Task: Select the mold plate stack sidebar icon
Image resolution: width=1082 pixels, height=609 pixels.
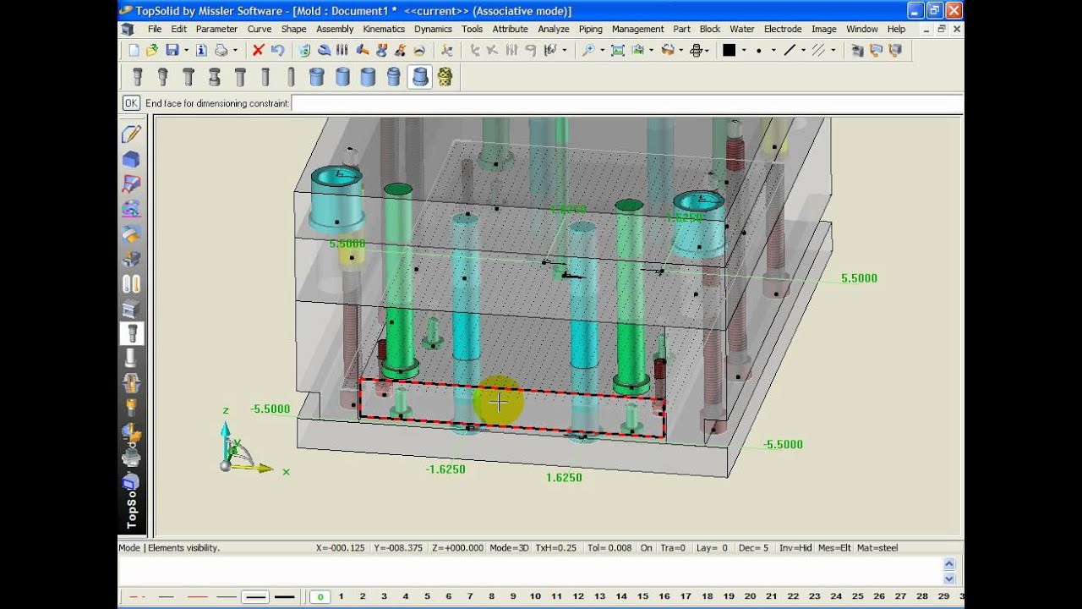Action: click(131, 310)
